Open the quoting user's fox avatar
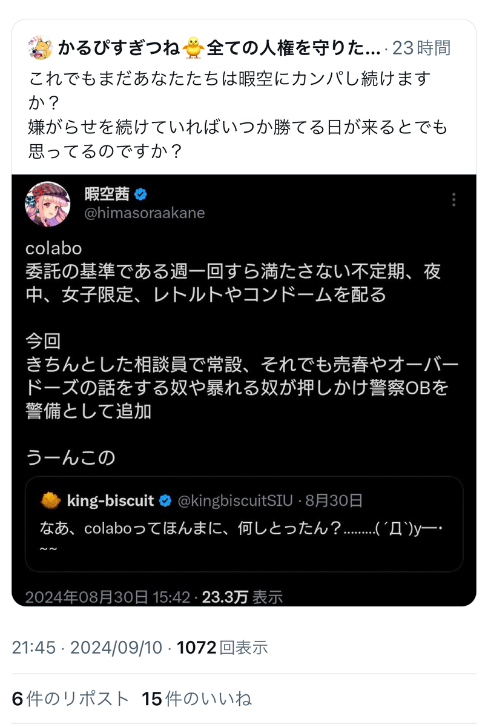Image resolution: width=488 pixels, height=727 pixels. (x=40, y=48)
